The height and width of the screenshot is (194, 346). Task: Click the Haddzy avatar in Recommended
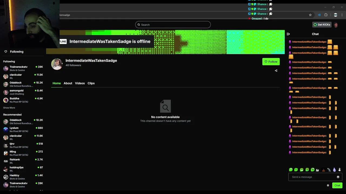point(6,177)
